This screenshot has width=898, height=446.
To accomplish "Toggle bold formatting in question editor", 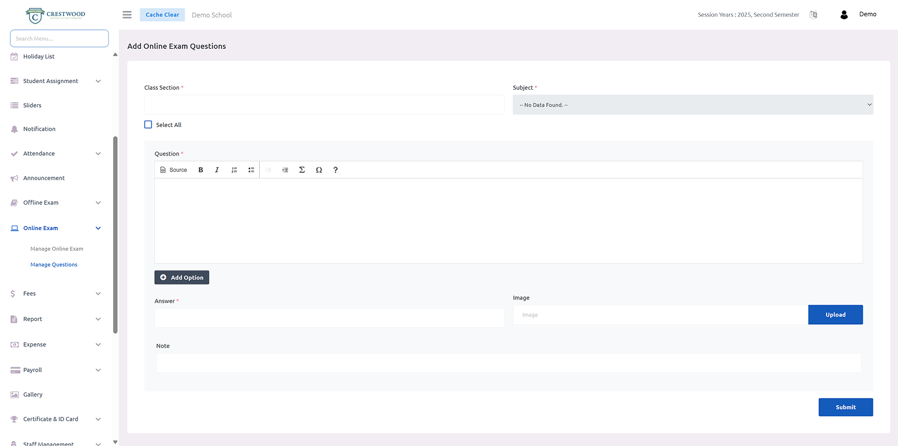I will pyautogui.click(x=201, y=170).
